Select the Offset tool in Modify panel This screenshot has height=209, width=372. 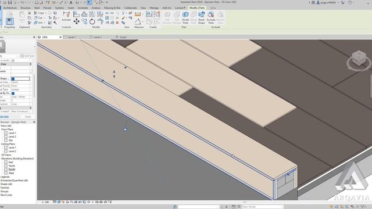84,14
